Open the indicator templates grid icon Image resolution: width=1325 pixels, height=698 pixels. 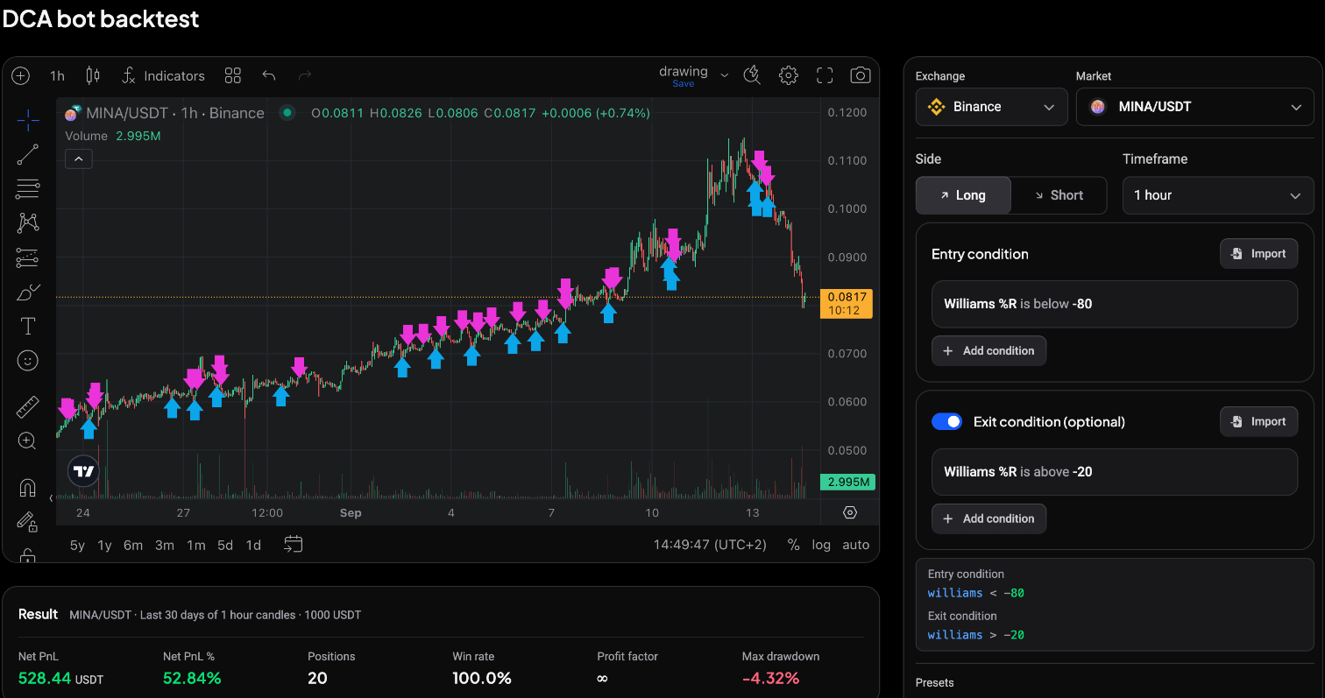[233, 76]
